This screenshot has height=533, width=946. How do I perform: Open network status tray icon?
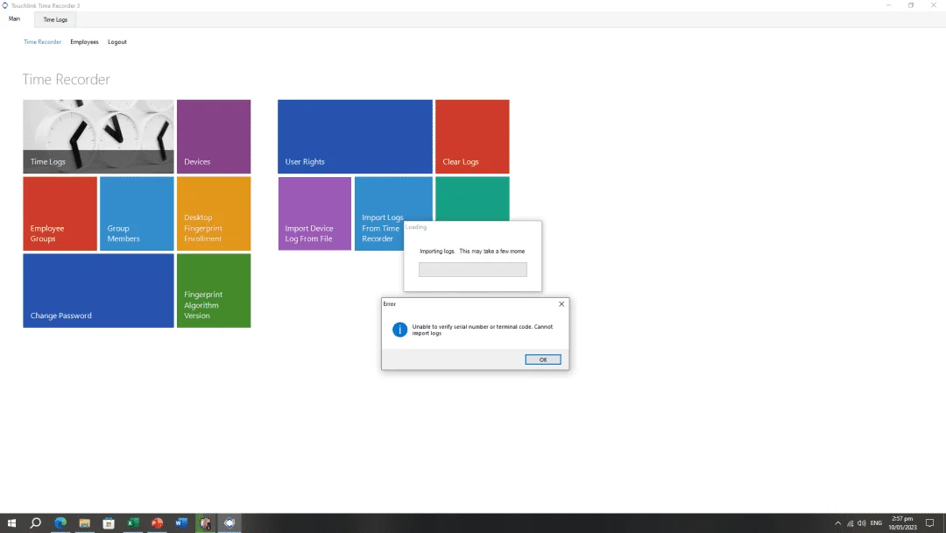coord(850,523)
